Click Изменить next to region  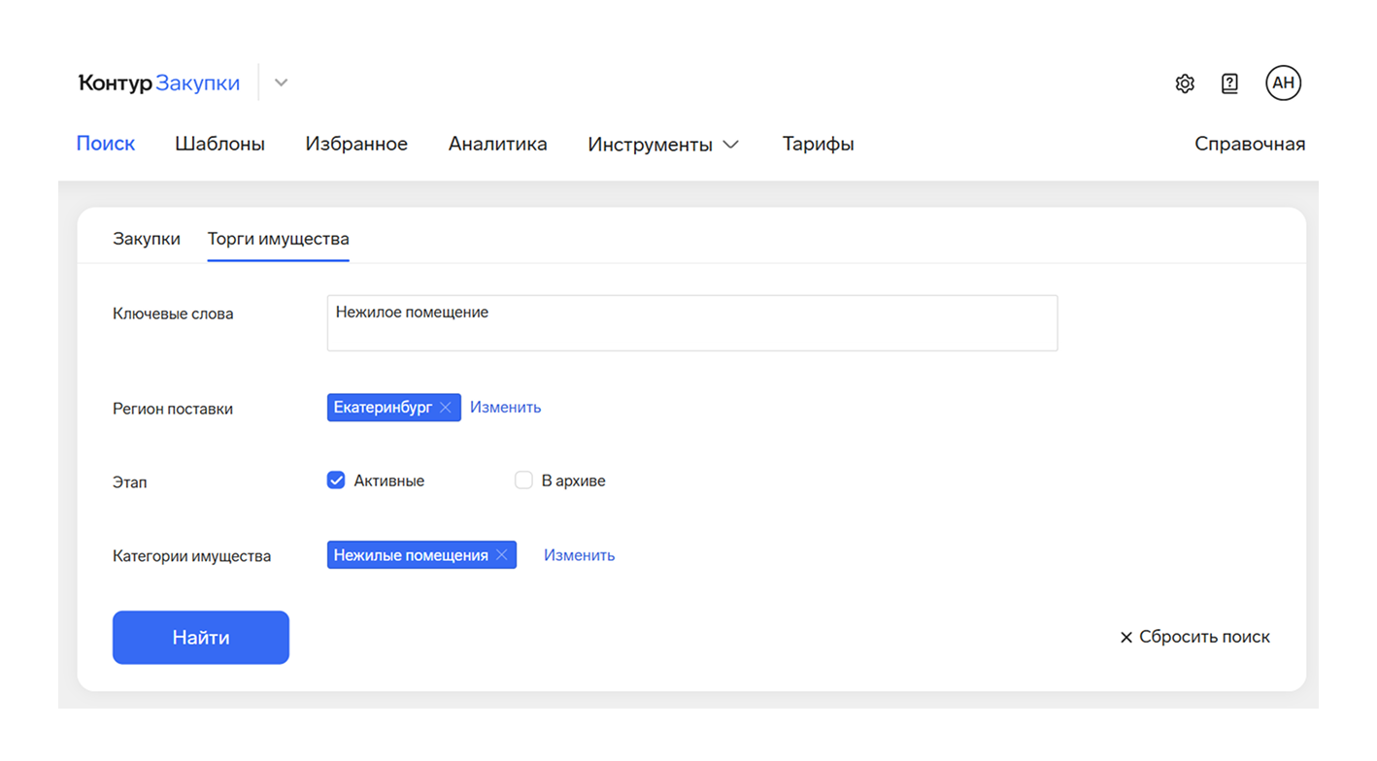click(x=506, y=408)
